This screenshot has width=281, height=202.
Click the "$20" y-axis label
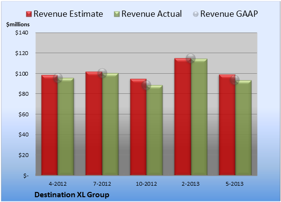click(x=23, y=155)
